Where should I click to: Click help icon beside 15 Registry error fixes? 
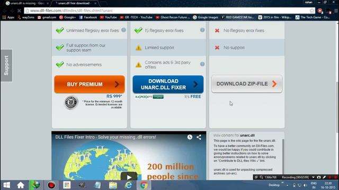[202, 30]
